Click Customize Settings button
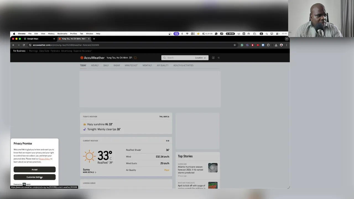Screen dimensions: 354x199 coord(35,177)
